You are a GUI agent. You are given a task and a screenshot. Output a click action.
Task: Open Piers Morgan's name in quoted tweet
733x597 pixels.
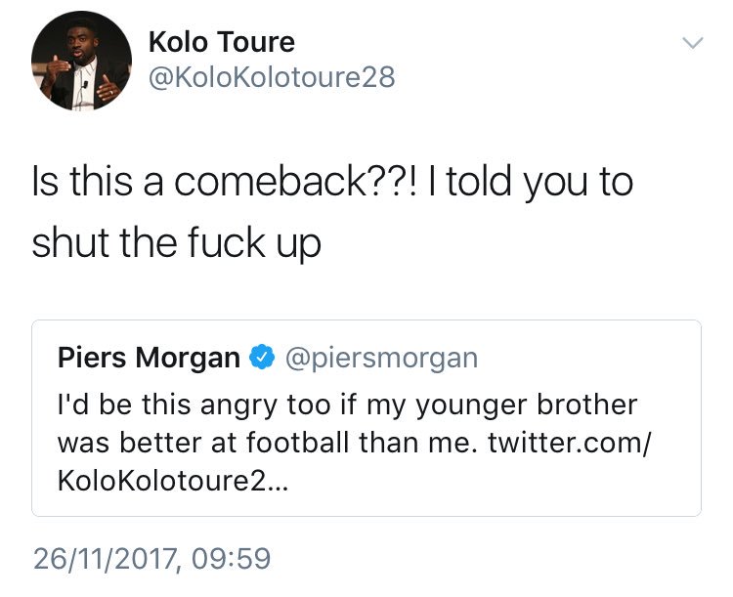pyautogui.click(x=149, y=359)
